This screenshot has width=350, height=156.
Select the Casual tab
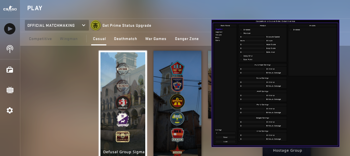pos(99,39)
